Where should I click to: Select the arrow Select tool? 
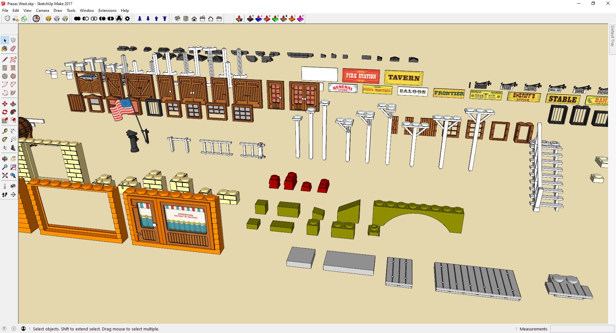tap(5, 40)
